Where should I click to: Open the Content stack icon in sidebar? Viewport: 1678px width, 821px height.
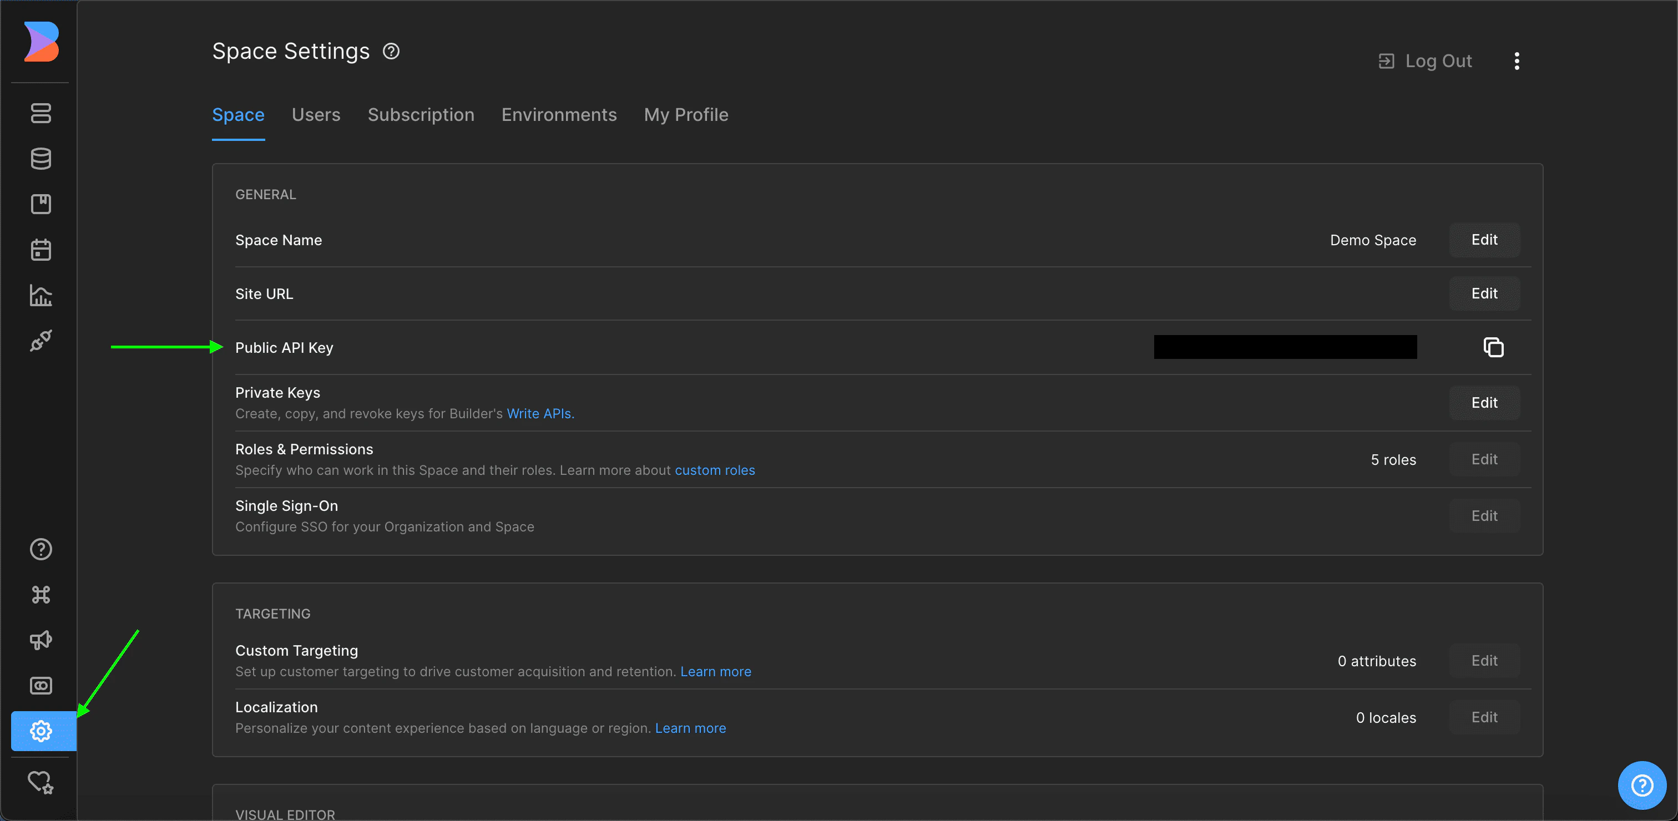pos(41,113)
